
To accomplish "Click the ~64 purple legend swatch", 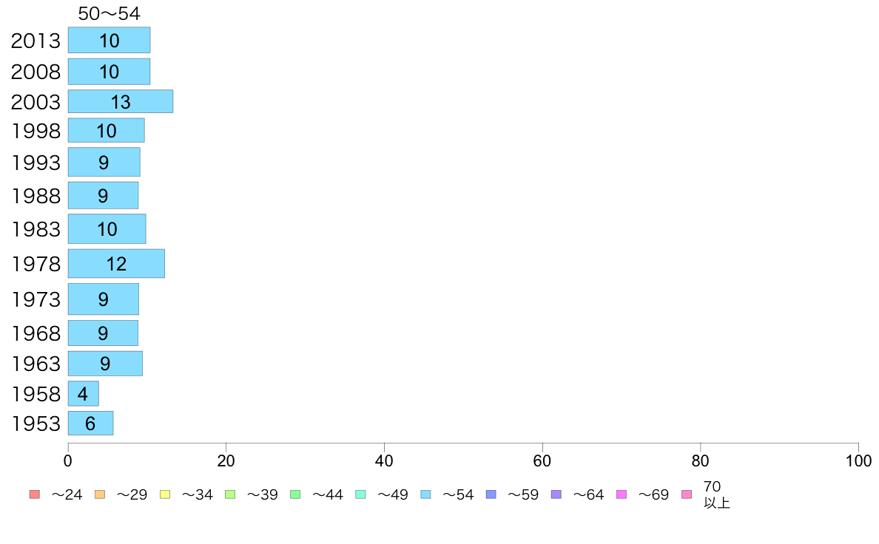I will [556, 494].
